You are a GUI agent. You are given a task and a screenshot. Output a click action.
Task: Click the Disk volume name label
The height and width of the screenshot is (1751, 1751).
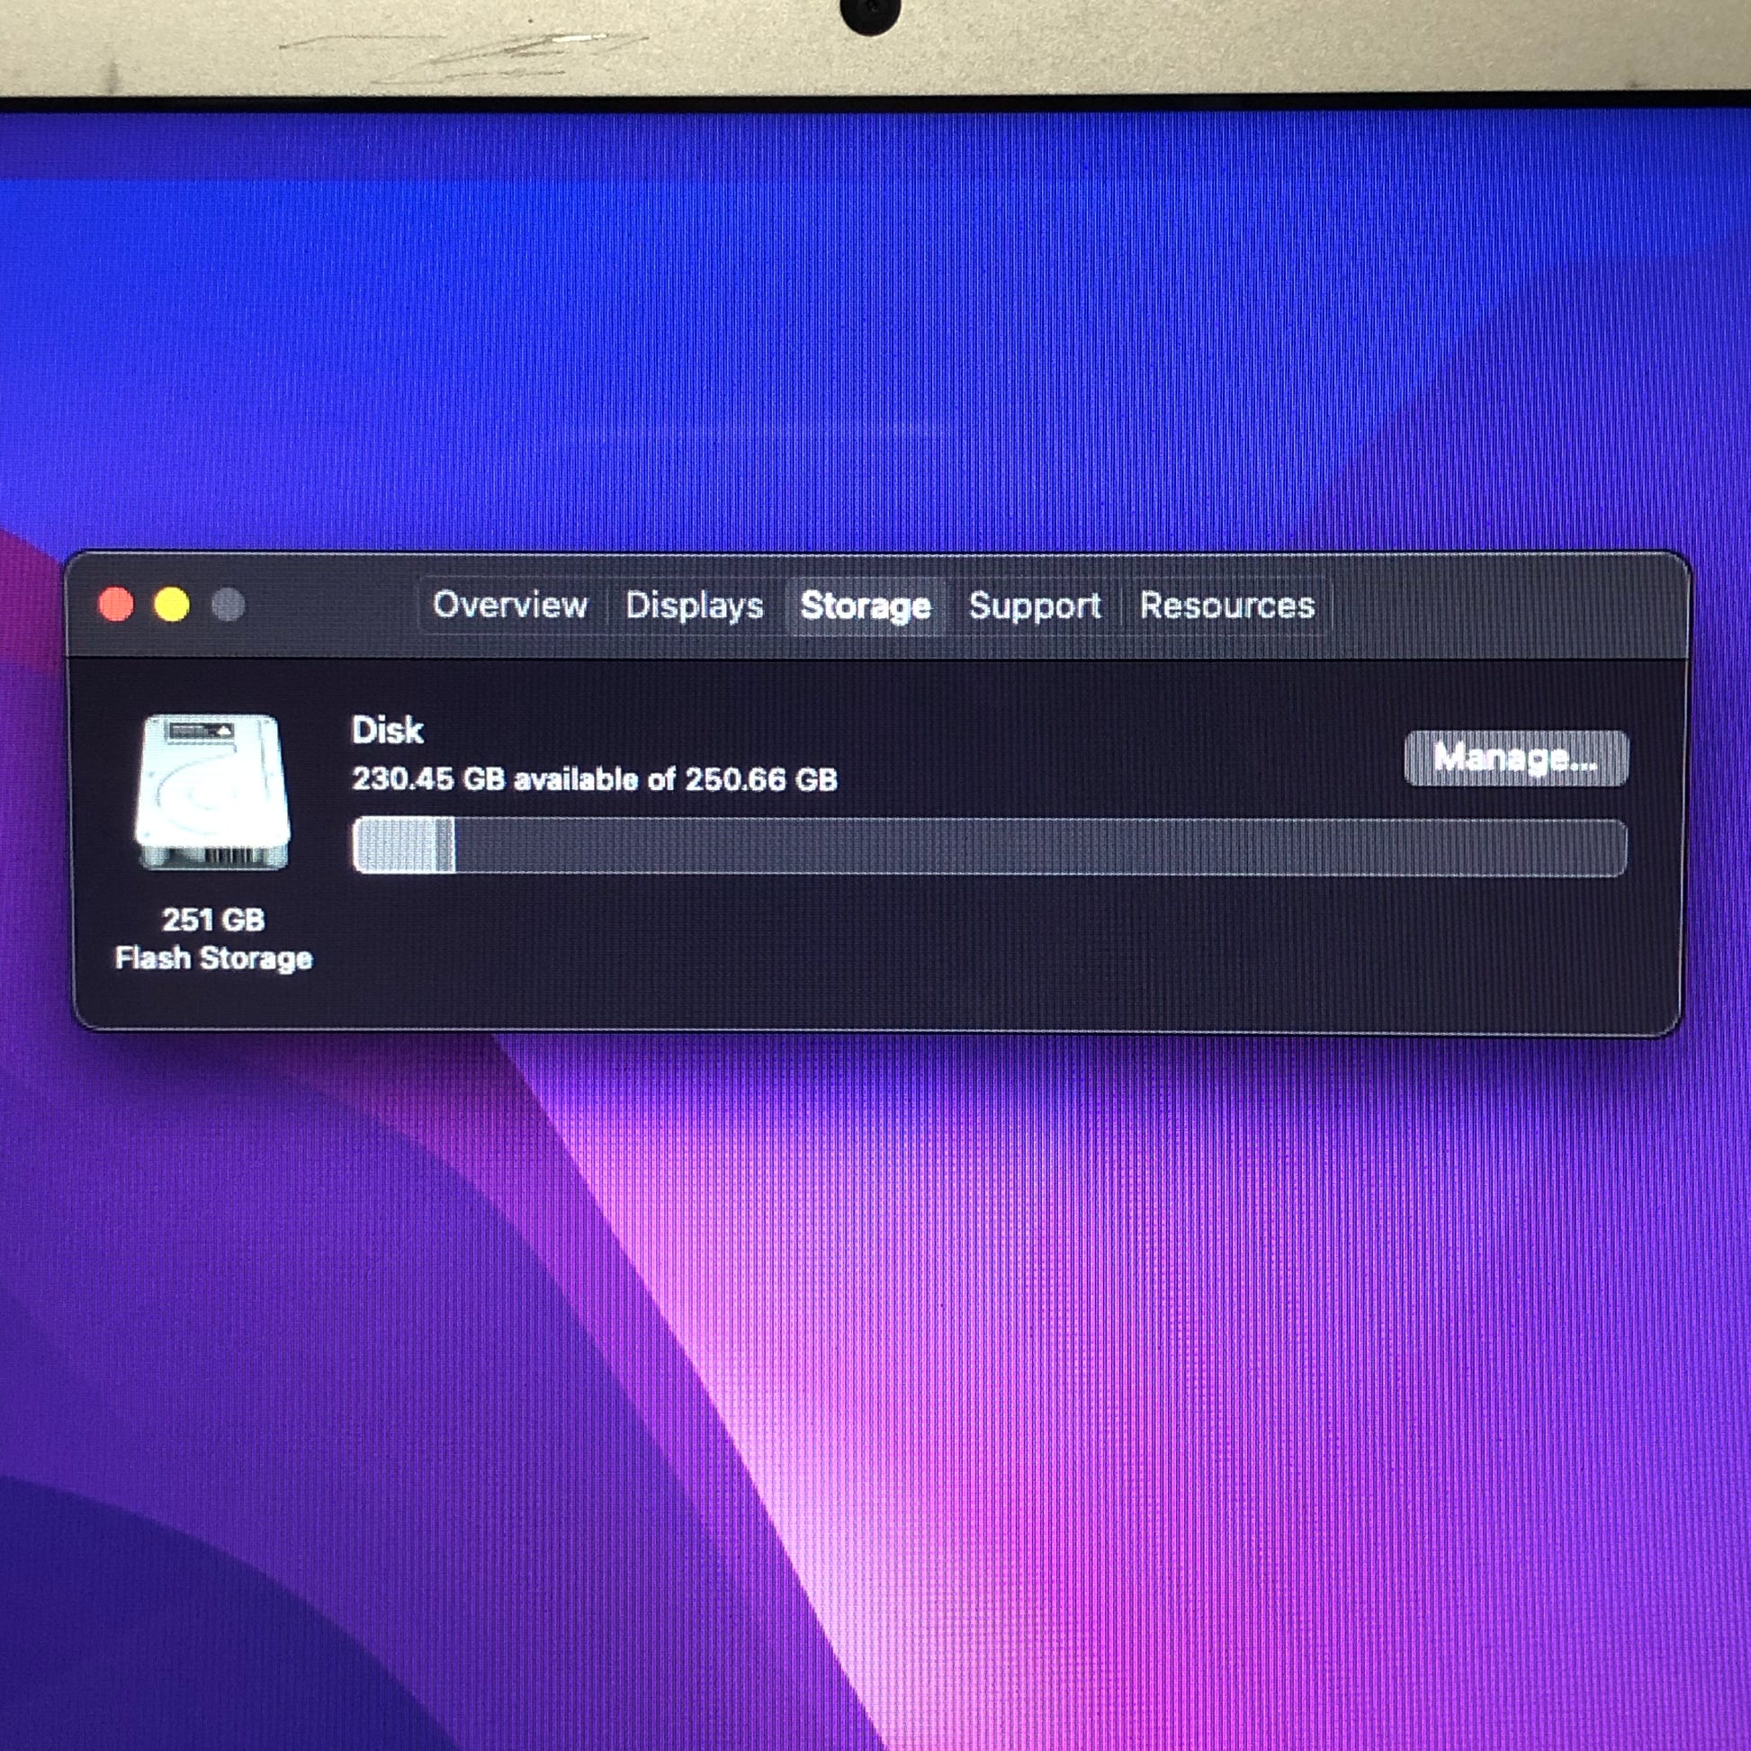click(387, 731)
